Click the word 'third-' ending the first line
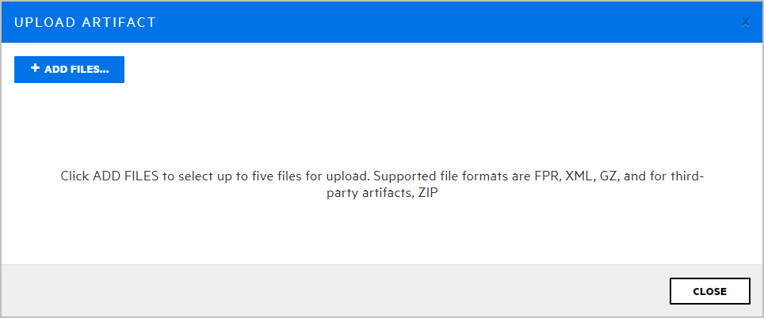Viewport: 764px width, 318px height. (686, 176)
